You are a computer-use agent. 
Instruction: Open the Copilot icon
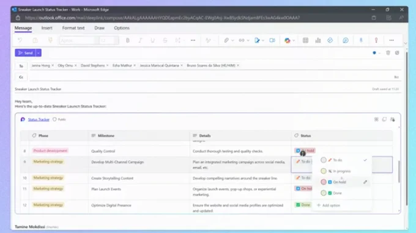click(288, 40)
